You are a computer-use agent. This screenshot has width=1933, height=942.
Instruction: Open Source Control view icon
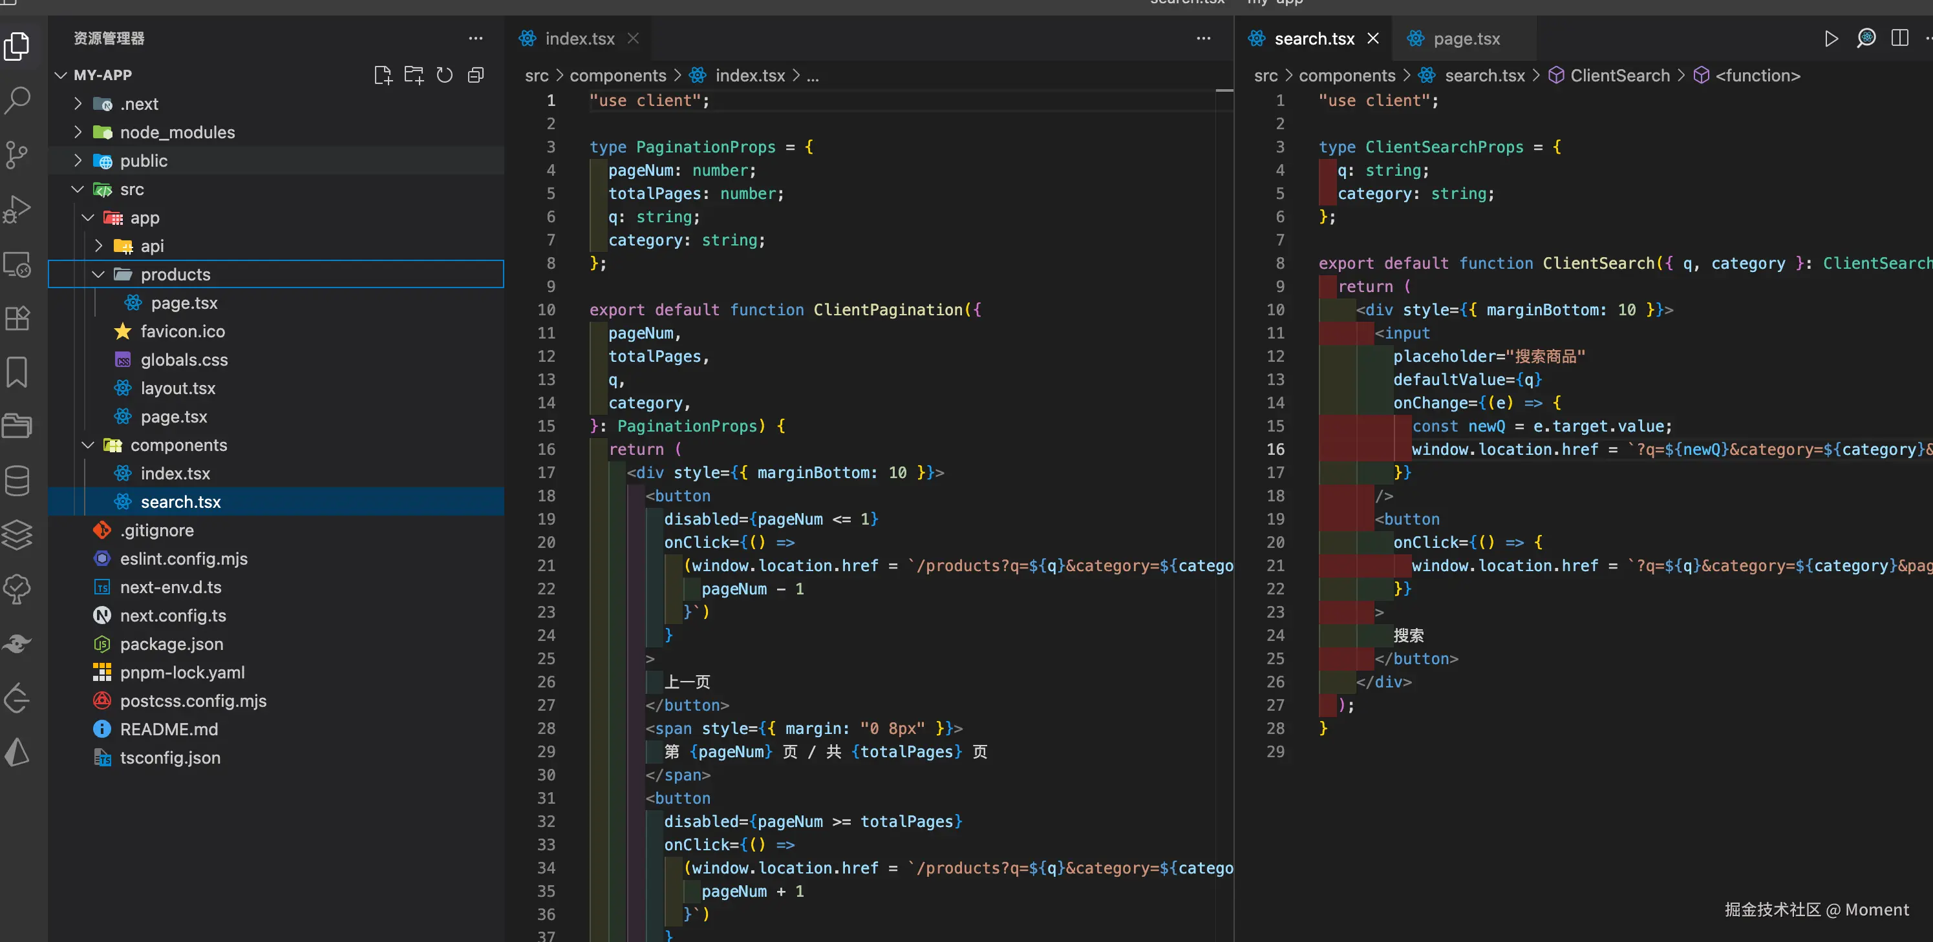(x=17, y=154)
